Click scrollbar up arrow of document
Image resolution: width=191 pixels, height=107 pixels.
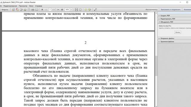tap(156, 13)
